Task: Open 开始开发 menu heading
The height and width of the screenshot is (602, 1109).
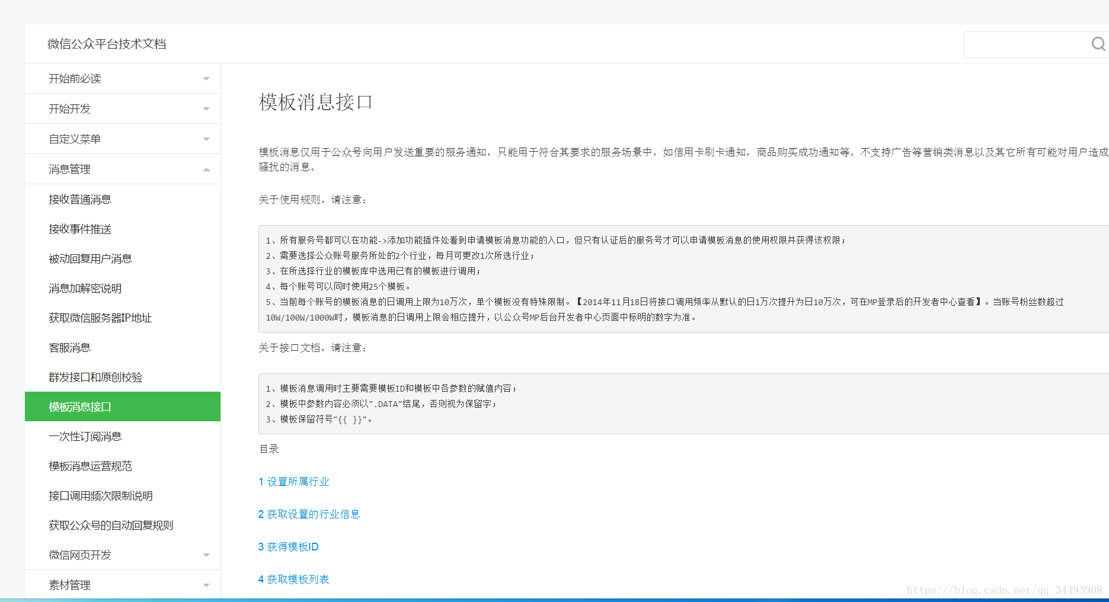Action: (69, 109)
